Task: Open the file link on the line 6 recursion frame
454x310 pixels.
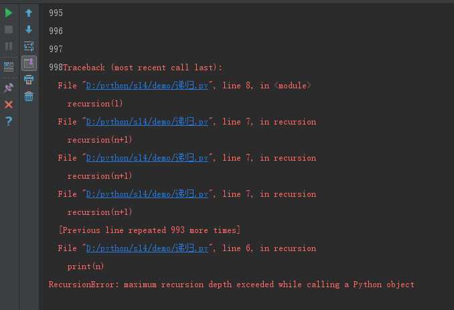Action: coord(148,248)
